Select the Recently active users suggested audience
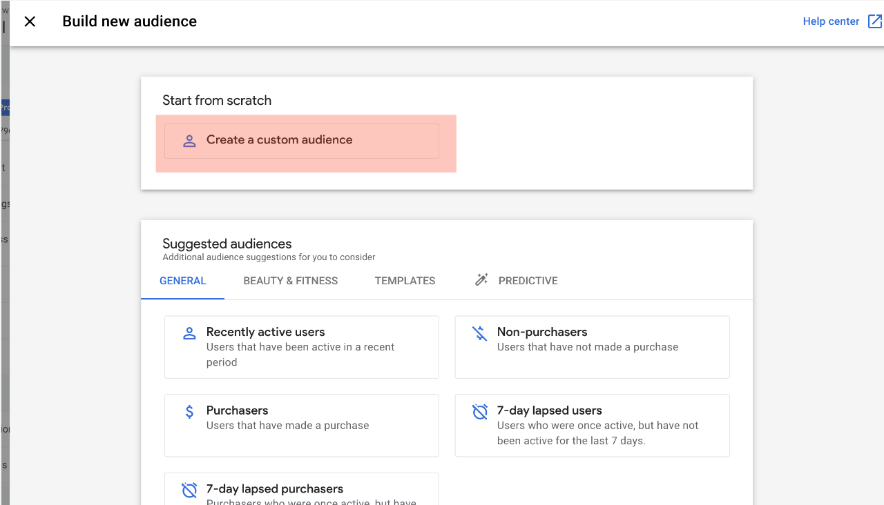Screen dimensions: 884x505 pyautogui.click(x=302, y=346)
